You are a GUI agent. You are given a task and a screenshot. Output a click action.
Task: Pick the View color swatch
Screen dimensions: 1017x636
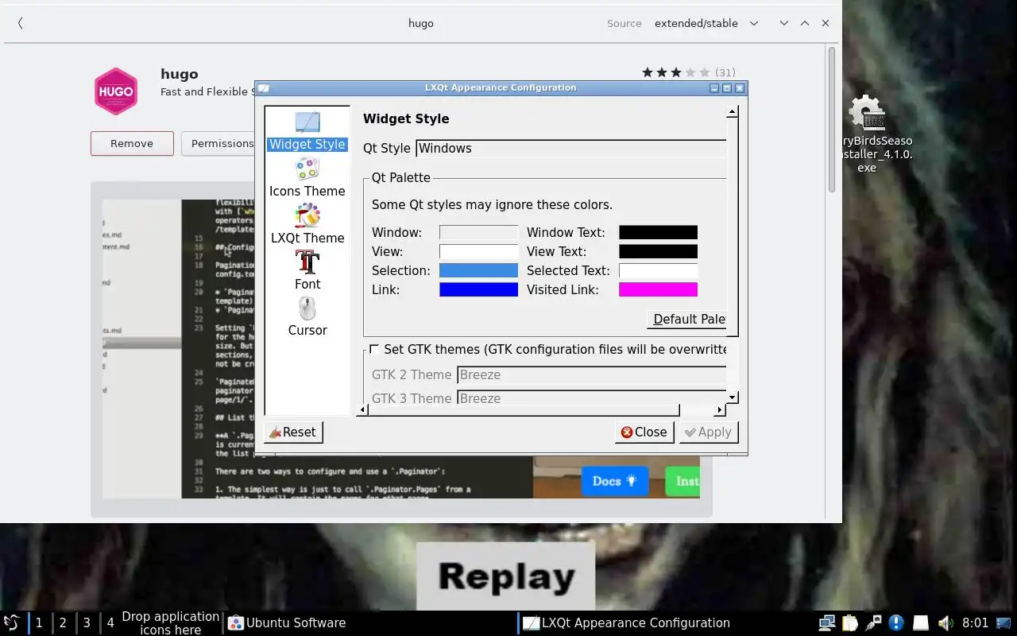(x=478, y=251)
